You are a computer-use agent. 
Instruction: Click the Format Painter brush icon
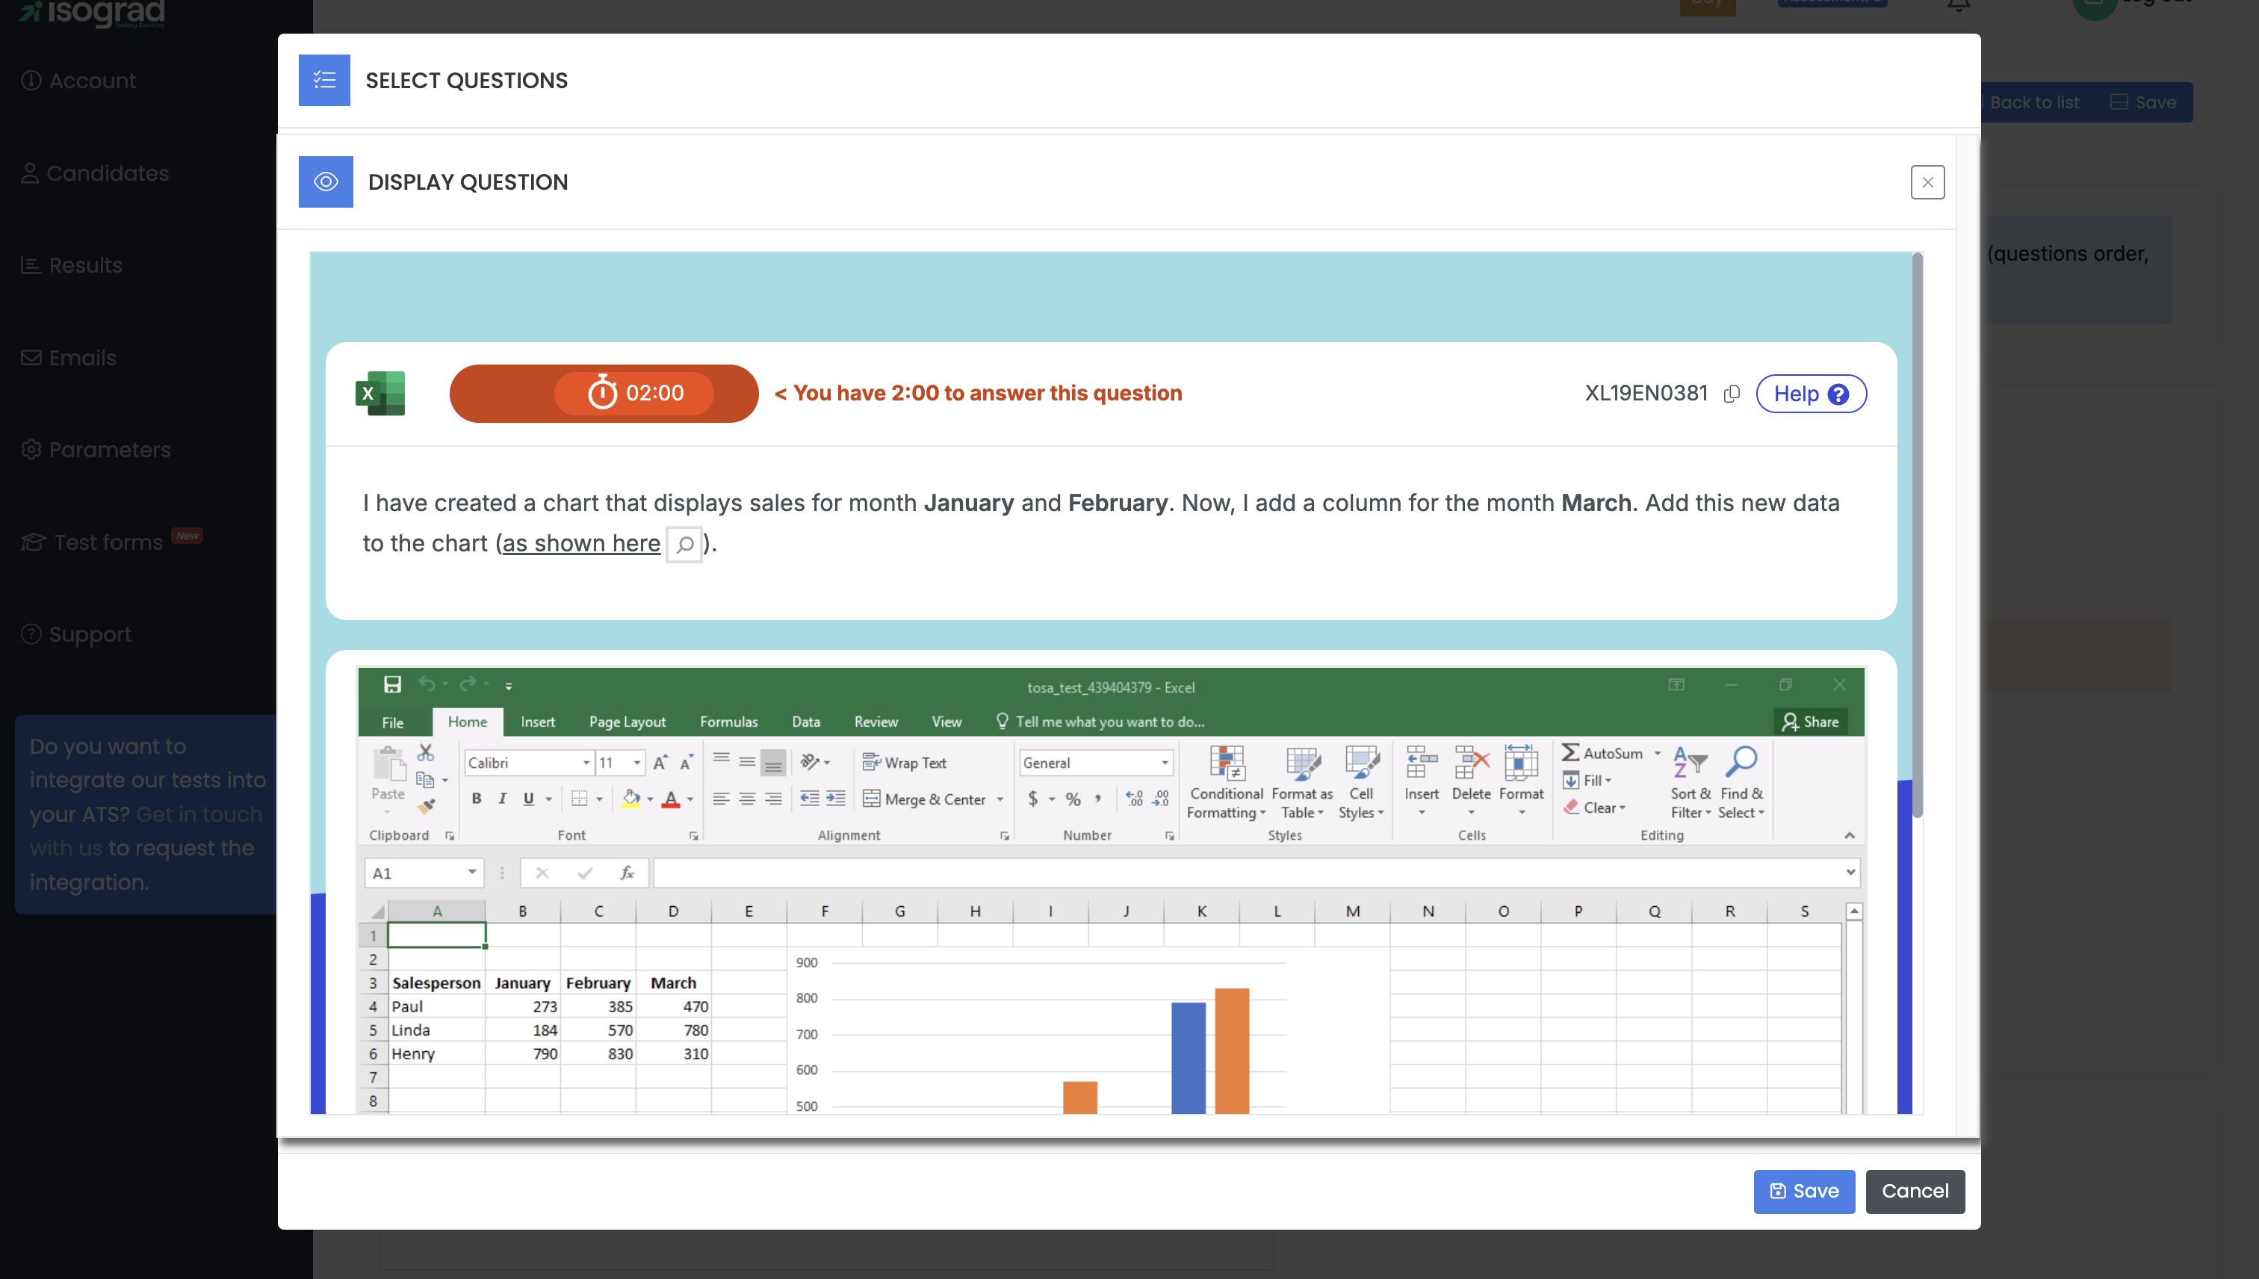tap(426, 805)
